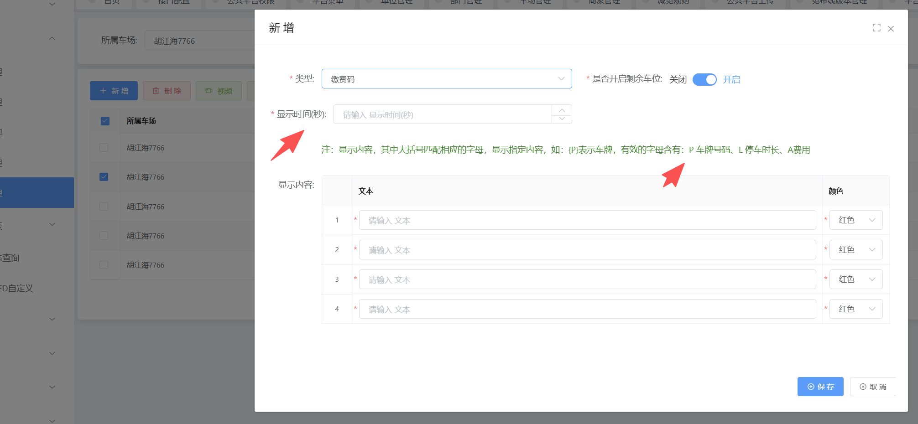Click the 文本 input in row 3
Screen dimensions: 918x424
pos(587,279)
